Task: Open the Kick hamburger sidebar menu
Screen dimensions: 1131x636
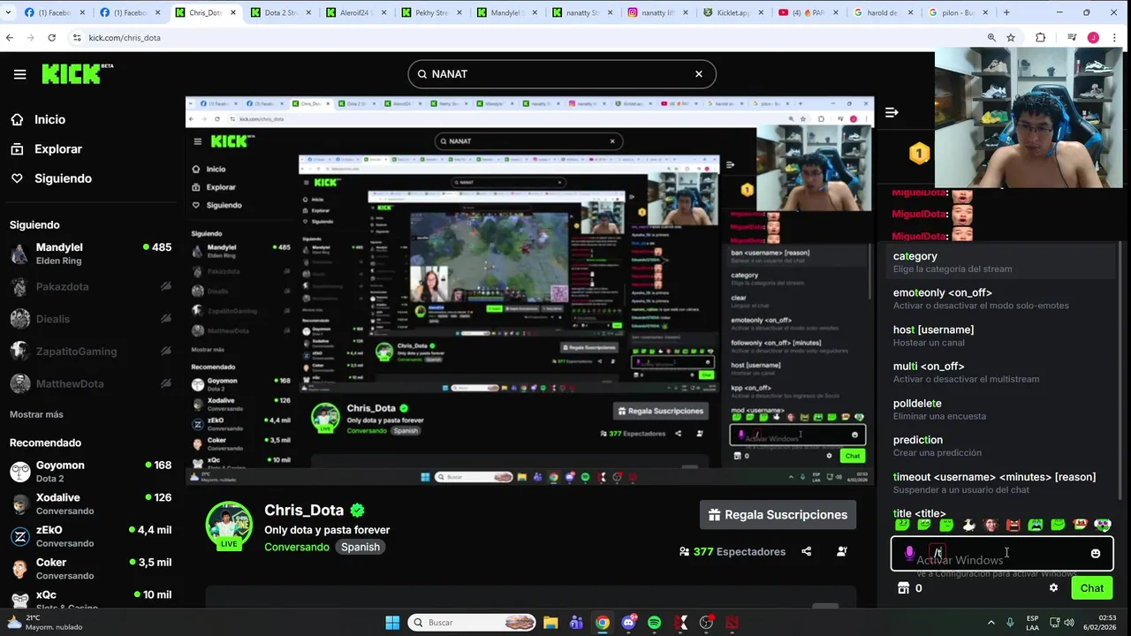Action: [19, 74]
